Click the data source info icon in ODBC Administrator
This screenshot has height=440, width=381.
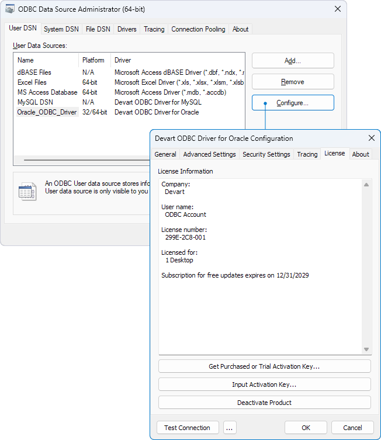[27, 192]
